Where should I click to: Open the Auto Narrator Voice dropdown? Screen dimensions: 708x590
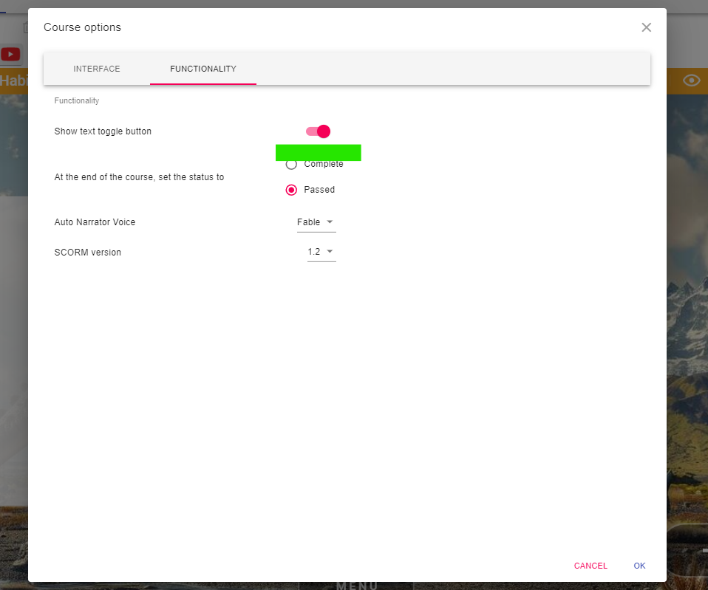pos(316,222)
